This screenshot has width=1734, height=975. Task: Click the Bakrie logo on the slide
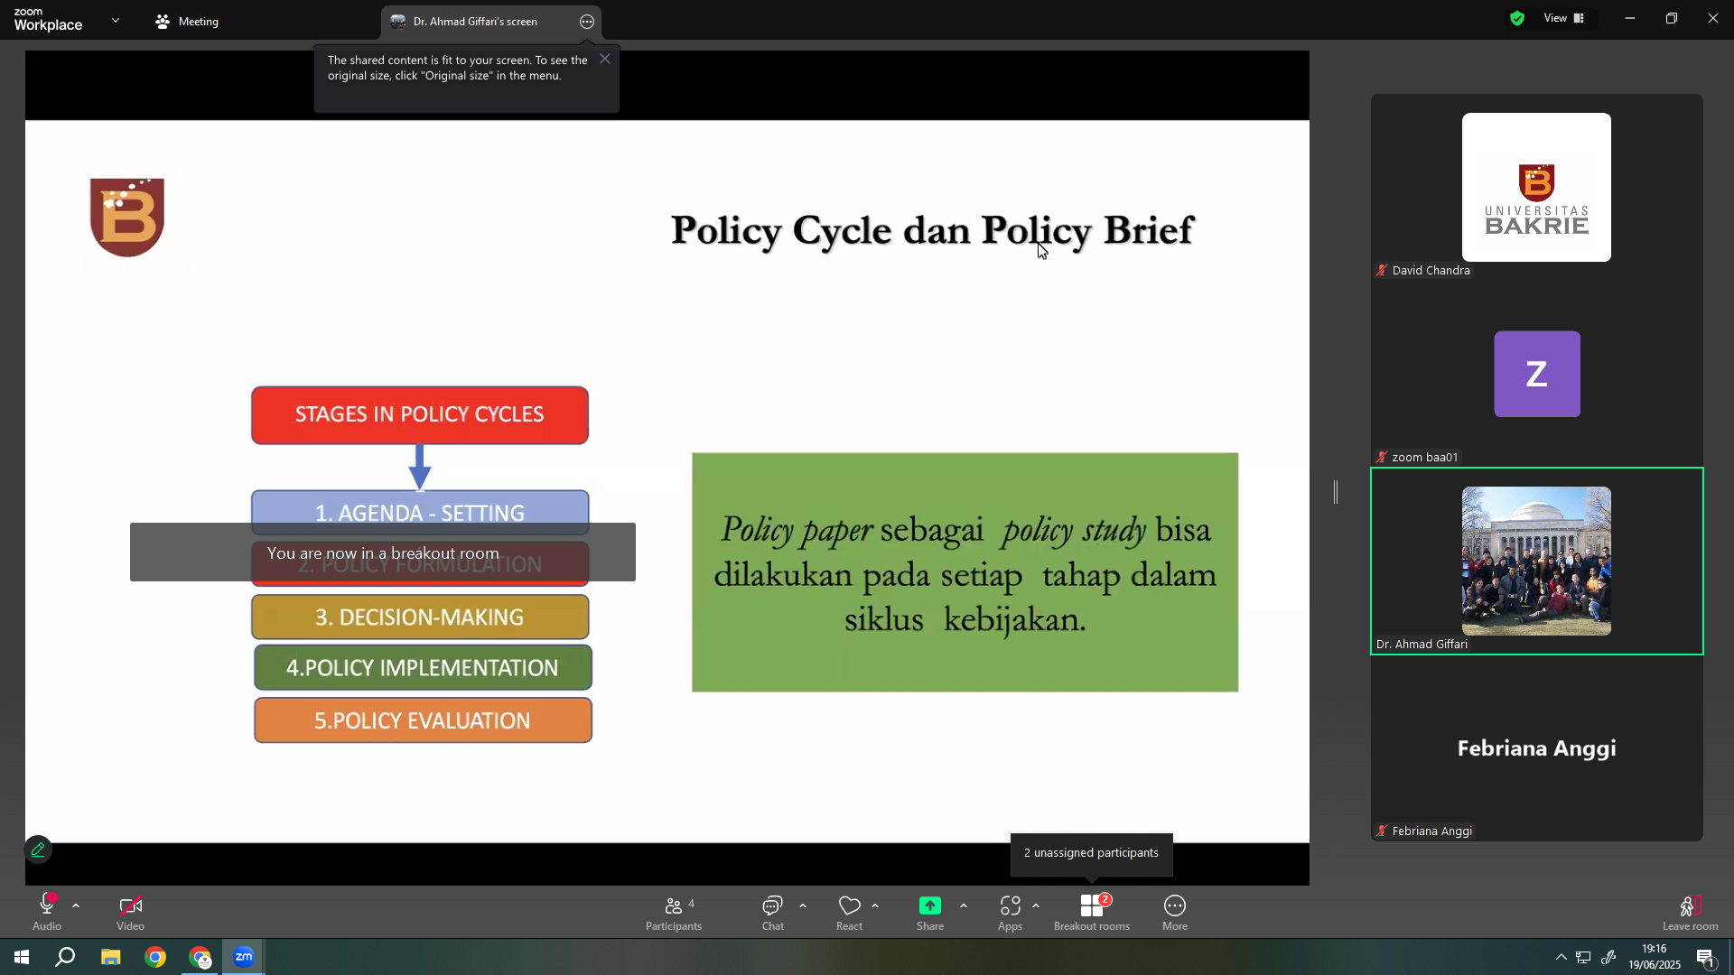tap(127, 218)
